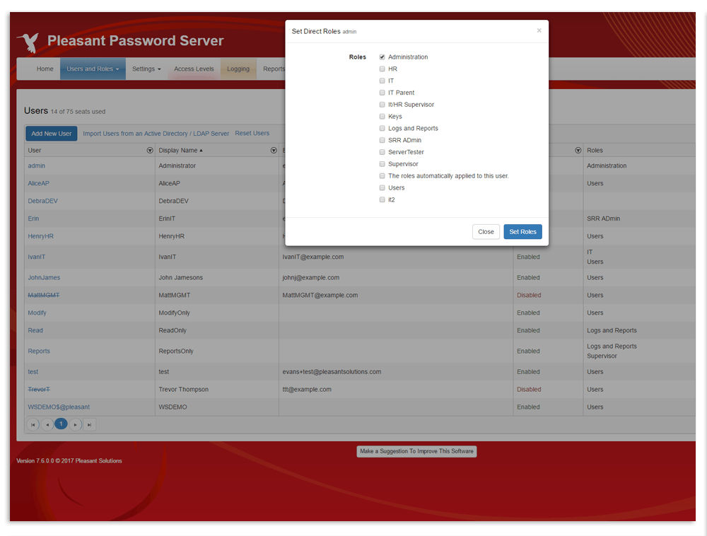Open the Display Name column filter icon

coord(274,151)
